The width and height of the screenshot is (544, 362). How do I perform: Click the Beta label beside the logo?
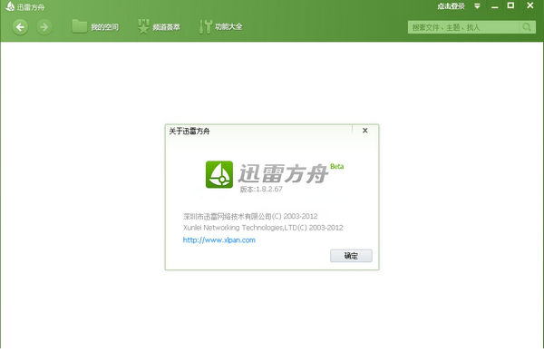click(336, 167)
